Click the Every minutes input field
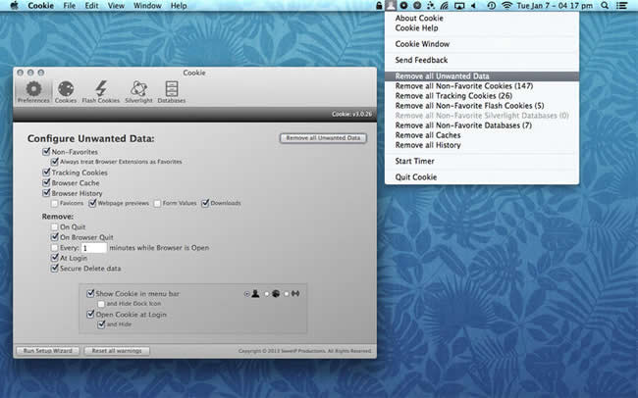The width and height of the screenshot is (638, 398). pos(94,248)
